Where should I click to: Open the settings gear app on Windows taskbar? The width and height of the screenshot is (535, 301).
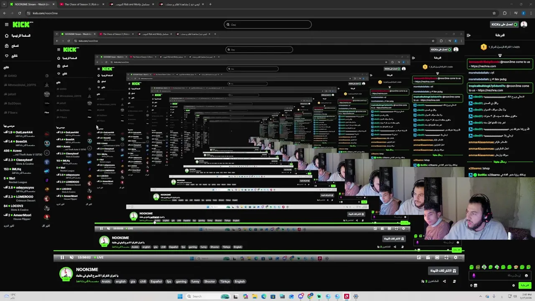coord(356,296)
